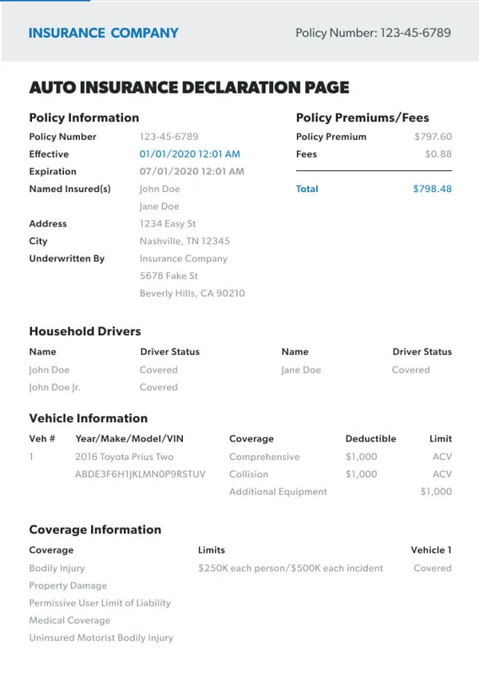Click the $798.48 total amount

(x=432, y=190)
